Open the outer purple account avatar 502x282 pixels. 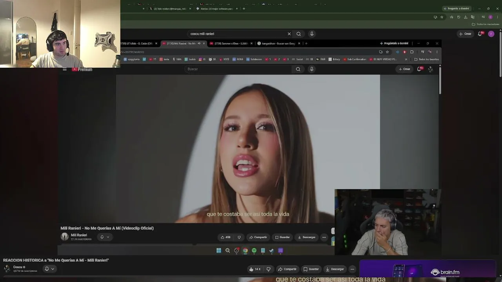491,34
